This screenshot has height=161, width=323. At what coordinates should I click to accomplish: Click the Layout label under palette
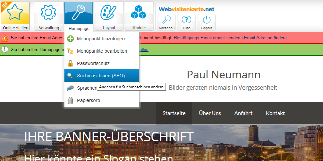(109, 28)
